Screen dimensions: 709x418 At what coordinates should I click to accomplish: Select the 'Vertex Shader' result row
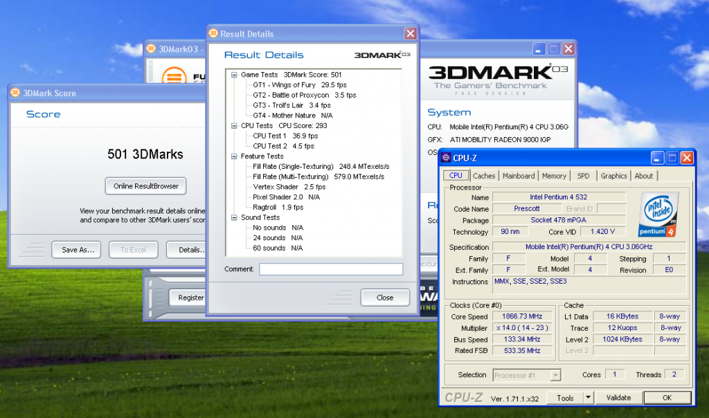point(289,187)
